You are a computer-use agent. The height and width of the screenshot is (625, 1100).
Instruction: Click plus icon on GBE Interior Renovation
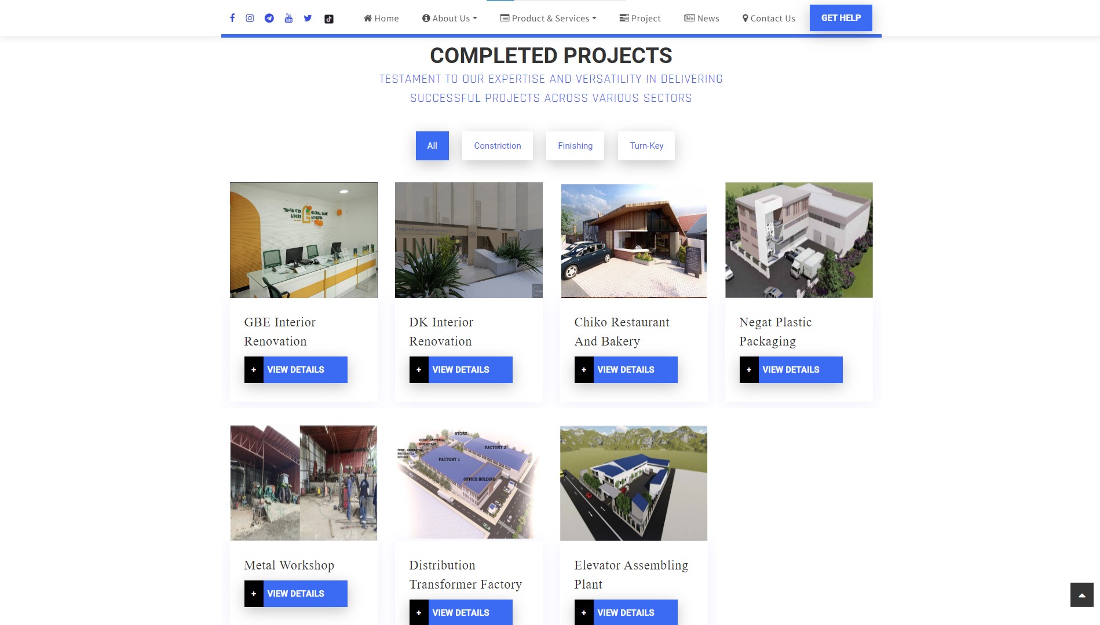tap(254, 370)
